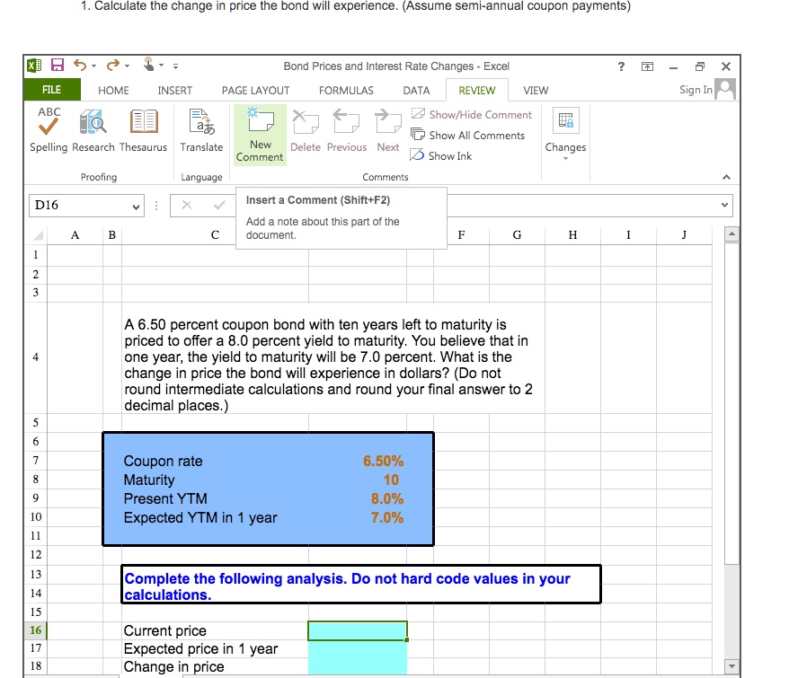The image size is (789, 678).
Task: Select the Current price input cell
Action: pyautogui.click(x=357, y=630)
